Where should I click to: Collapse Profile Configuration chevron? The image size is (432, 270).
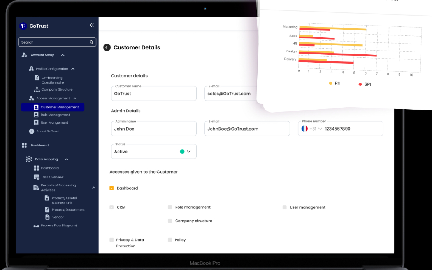click(x=73, y=69)
